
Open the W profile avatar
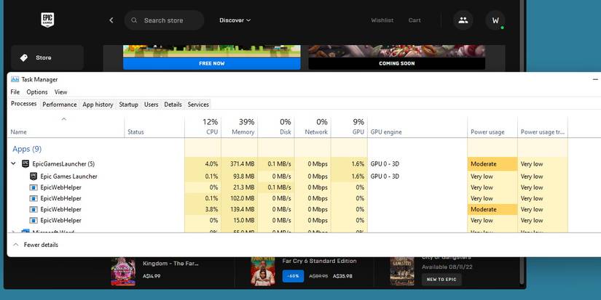(x=495, y=20)
